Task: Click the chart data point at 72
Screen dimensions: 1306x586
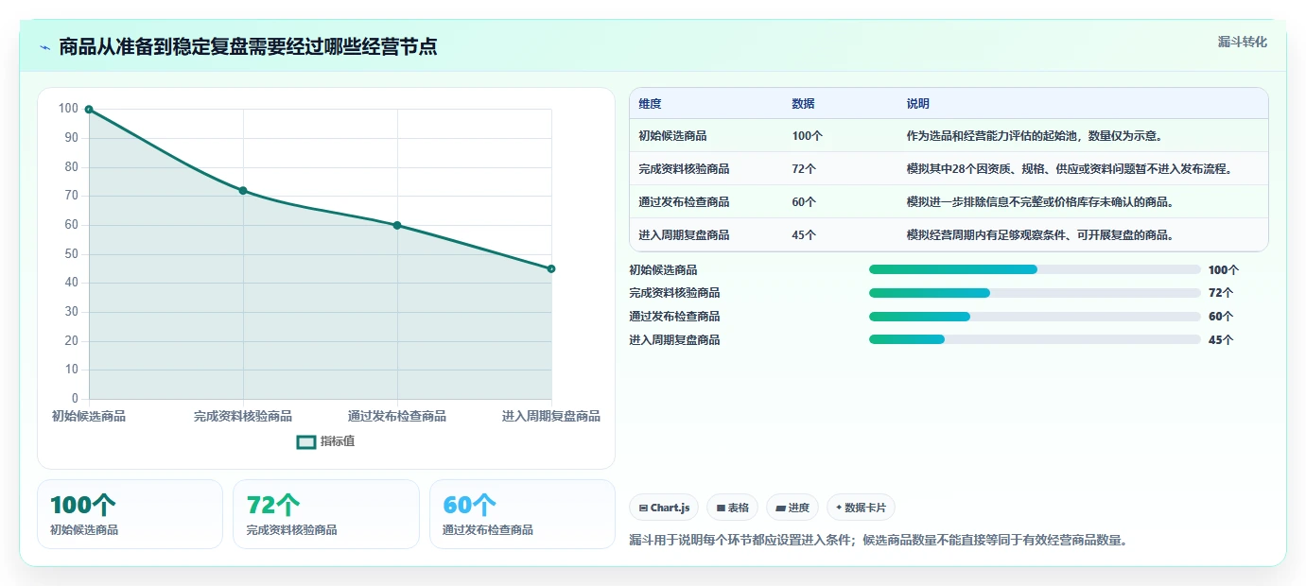Action: point(243,191)
